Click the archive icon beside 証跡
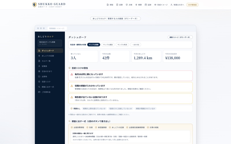 click(x=146, y=5)
